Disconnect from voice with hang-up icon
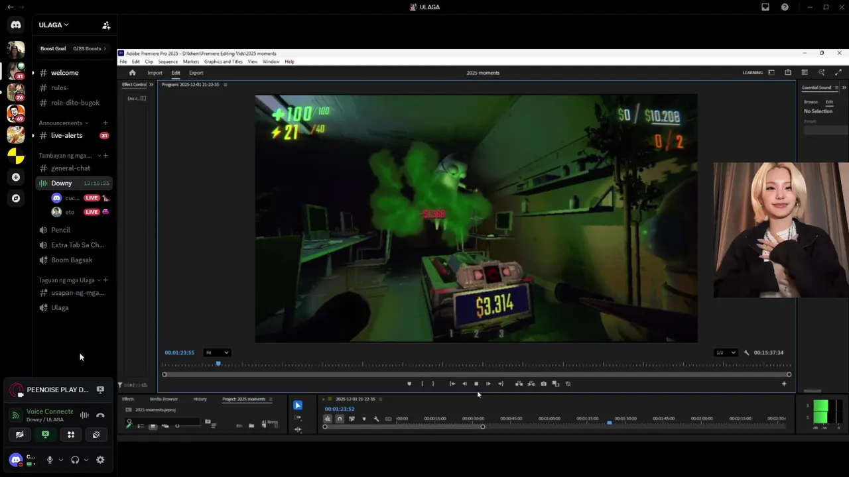Image resolution: width=849 pixels, height=477 pixels. pos(100,415)
